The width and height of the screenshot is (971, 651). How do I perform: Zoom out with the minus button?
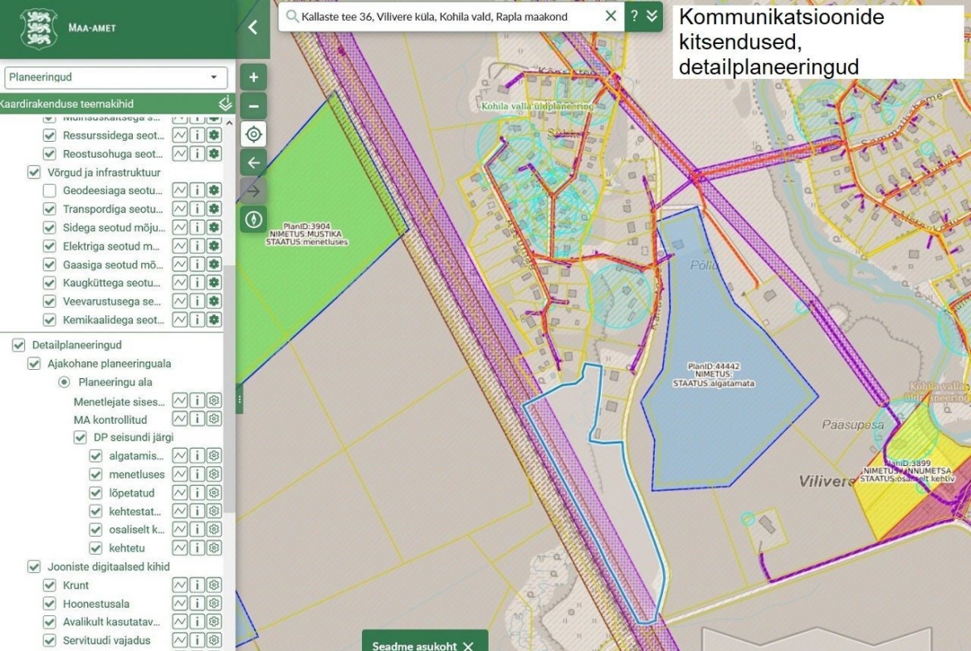click(253, 106)
